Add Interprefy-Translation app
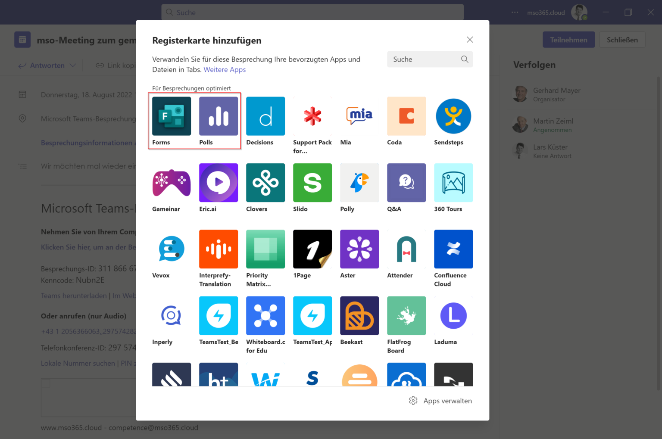The height and width of the screenshot is (439, 662). [218, 249]
